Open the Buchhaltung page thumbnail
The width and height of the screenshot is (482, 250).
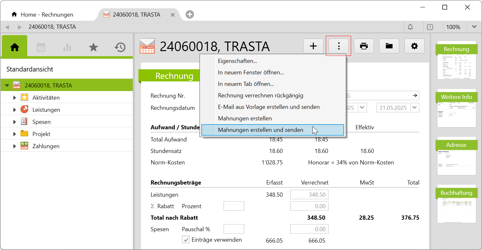click(456, 206)
